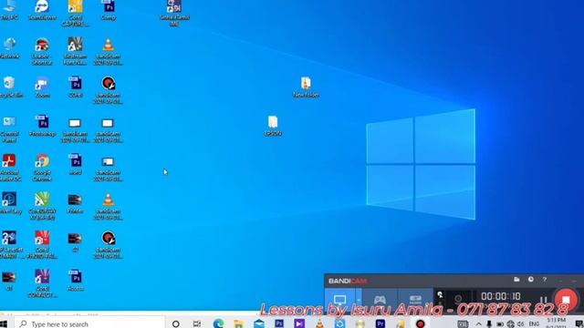Select the TeamViewer desktop shortcut
584x328 pixels.
(42, 10)
